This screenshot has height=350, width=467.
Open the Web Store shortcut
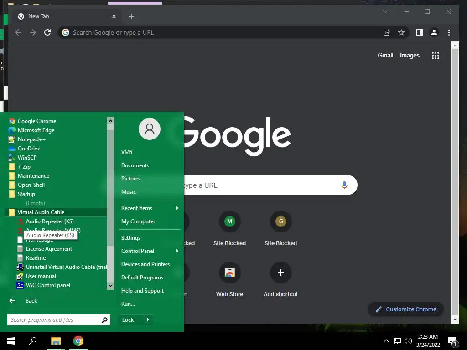click(x=230, y=280)
